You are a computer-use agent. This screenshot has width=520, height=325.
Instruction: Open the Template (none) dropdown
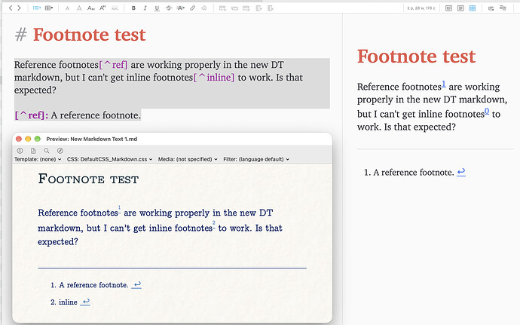(38, 159)
